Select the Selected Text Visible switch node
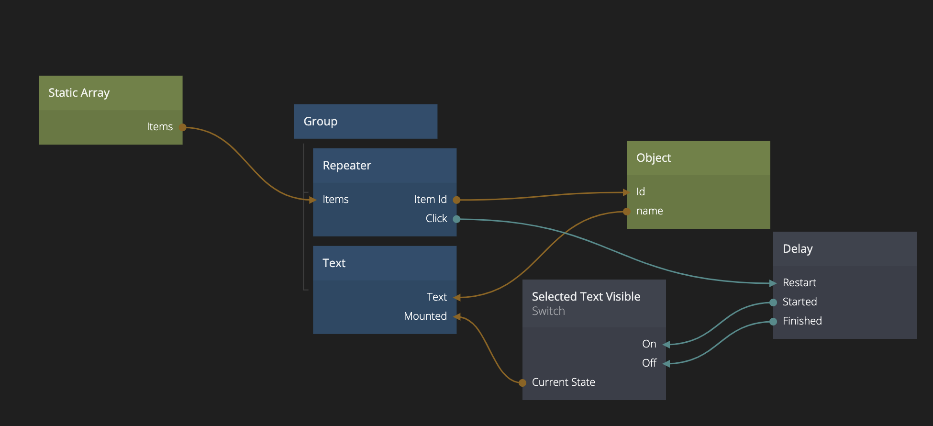The width and height of the screenshot is (933, 426). click(x=594, y=303)
